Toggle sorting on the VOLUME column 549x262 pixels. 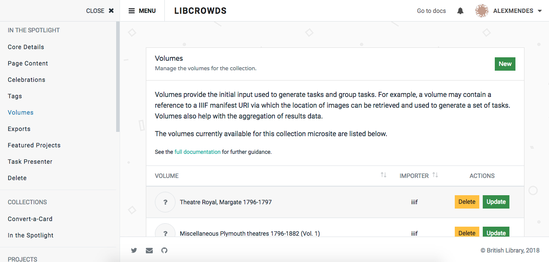[x=383, y=175]
